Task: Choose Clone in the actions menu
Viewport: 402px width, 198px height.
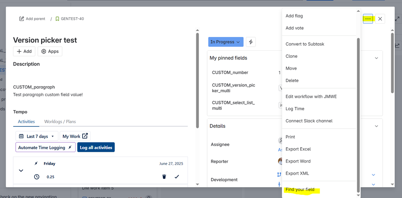Action: [319, 56]
